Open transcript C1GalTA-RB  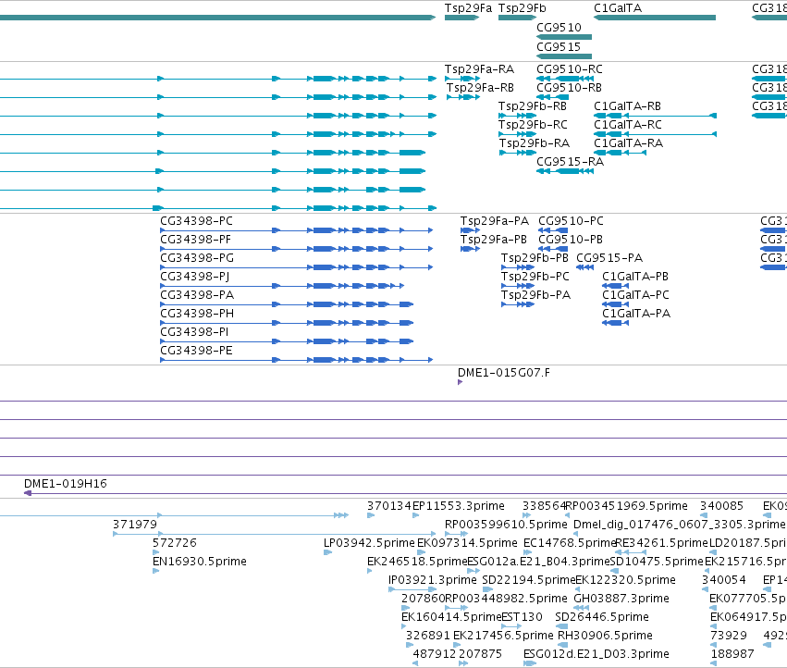click(627, 106)
